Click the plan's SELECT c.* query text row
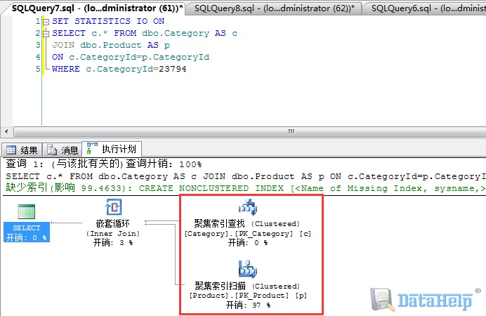The width and height of the screenshot is (486, 316). point(246,176)
